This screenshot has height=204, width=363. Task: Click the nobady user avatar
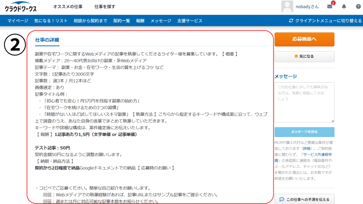tap(287, 7)
